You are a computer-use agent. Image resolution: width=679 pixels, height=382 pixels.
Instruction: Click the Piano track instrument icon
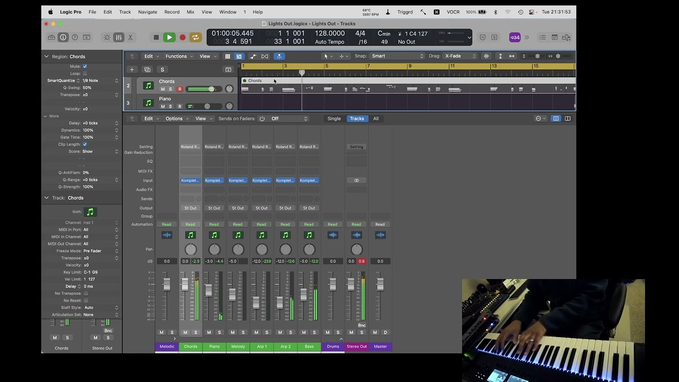point(148,102)
